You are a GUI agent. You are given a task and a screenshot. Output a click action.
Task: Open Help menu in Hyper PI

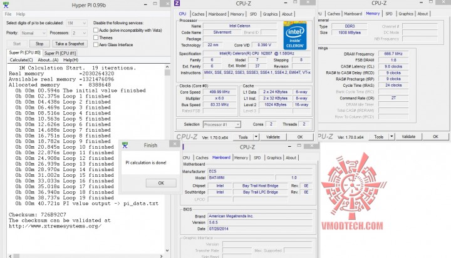pyautogui.click(x=21, y=14)
